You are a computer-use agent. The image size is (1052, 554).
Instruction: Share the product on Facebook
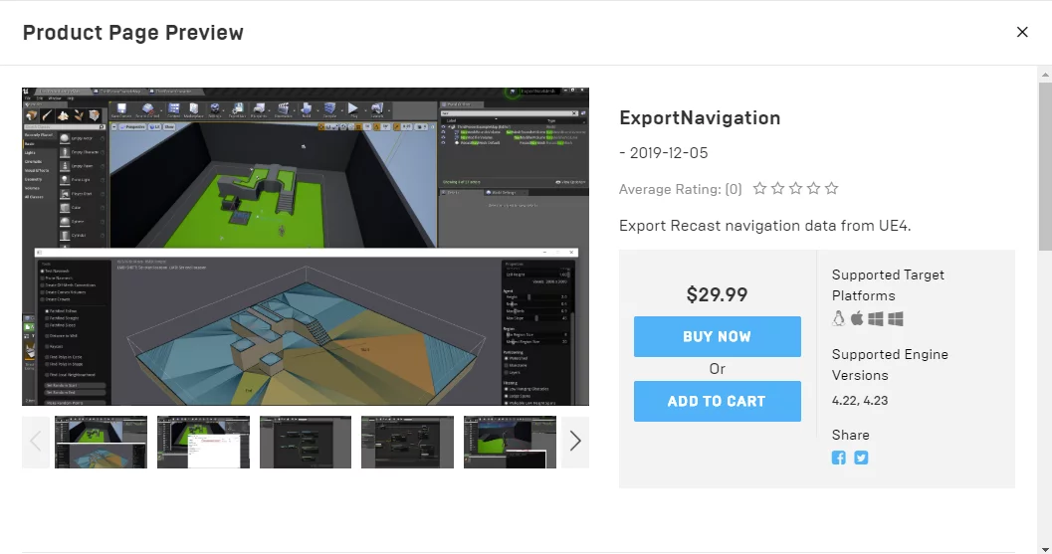tap(839, 458)
